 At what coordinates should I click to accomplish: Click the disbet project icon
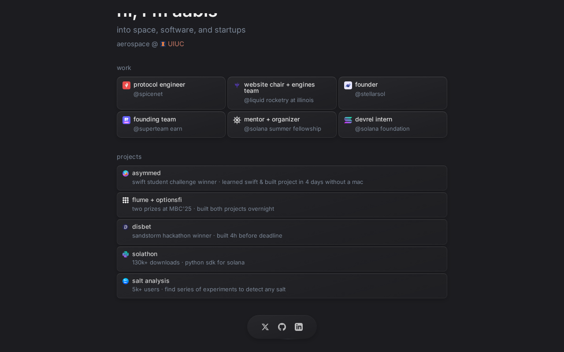coord(126,227)
